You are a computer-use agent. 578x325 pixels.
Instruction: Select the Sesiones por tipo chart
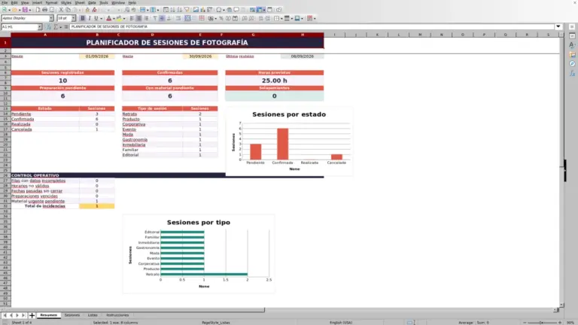(x=199, y=254)
